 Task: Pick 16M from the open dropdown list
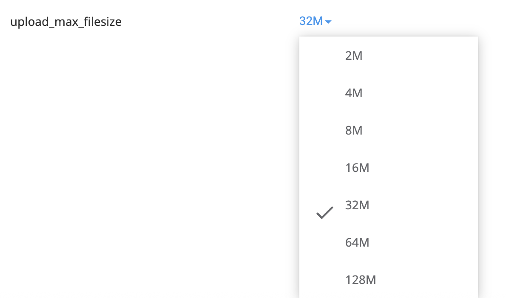click(x=357, y=168)
